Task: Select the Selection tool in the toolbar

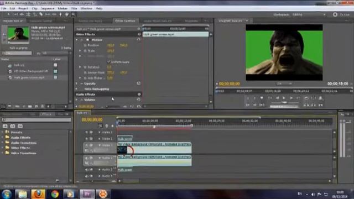Action: click(x=8, y=14)
